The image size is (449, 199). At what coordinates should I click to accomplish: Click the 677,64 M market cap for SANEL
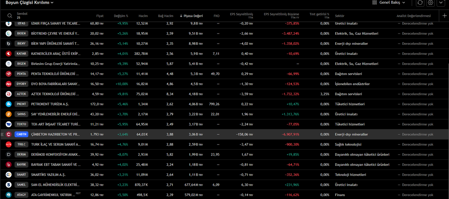(193, 185)
